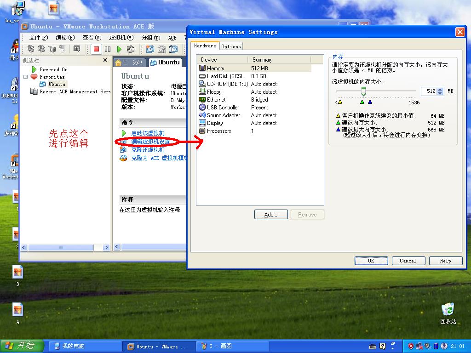
Task: Click the memory size slider thumb
Action: (x=363, y=91)
